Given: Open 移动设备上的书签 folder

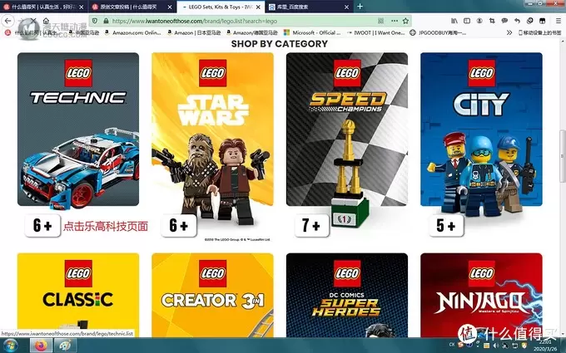Looking at the screenshot, I should pos(539,32).
